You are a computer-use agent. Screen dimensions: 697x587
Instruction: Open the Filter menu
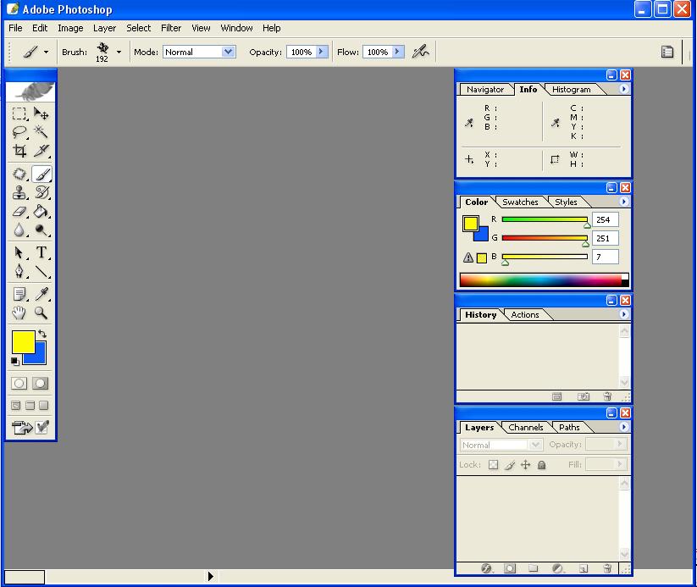[x=171, y=28]
